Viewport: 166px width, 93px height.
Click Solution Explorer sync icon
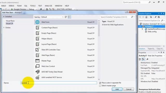pyautogui.click(x=156, y=17)
